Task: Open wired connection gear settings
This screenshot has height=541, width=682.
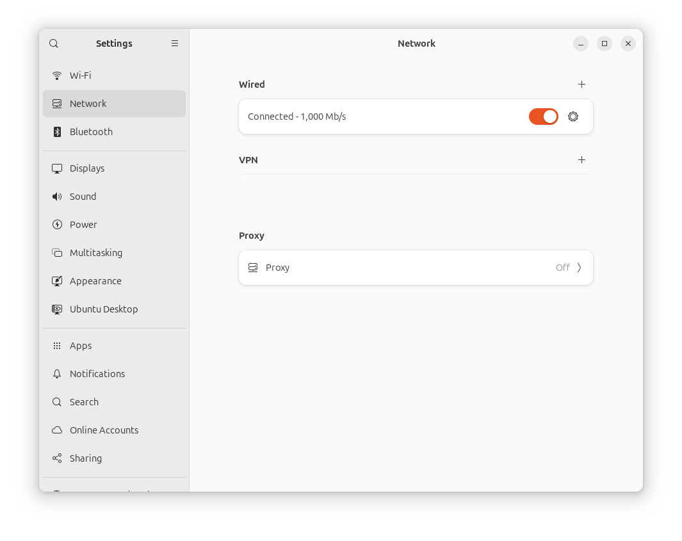Action: point(573,117)
